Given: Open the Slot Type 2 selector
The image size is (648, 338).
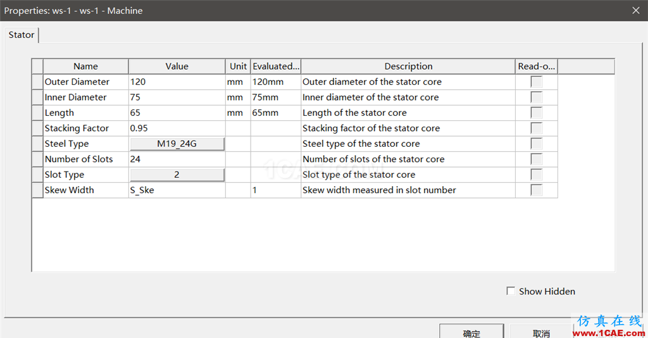Looking at the screenshot, I should pyautogui.click(x=177, y=175).
